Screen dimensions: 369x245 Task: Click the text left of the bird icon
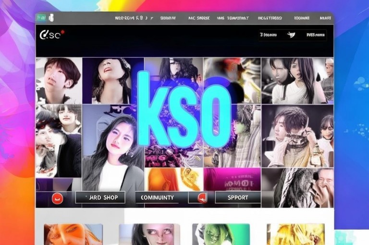(268, 35)
